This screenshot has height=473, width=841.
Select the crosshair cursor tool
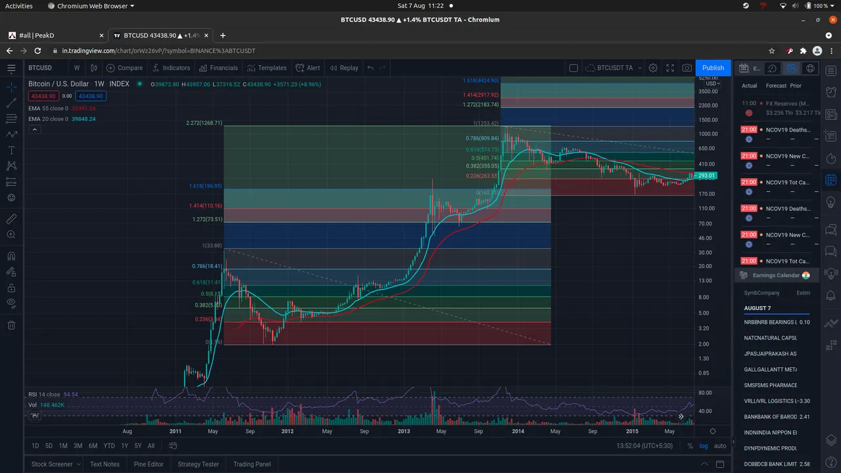[11, 87]
